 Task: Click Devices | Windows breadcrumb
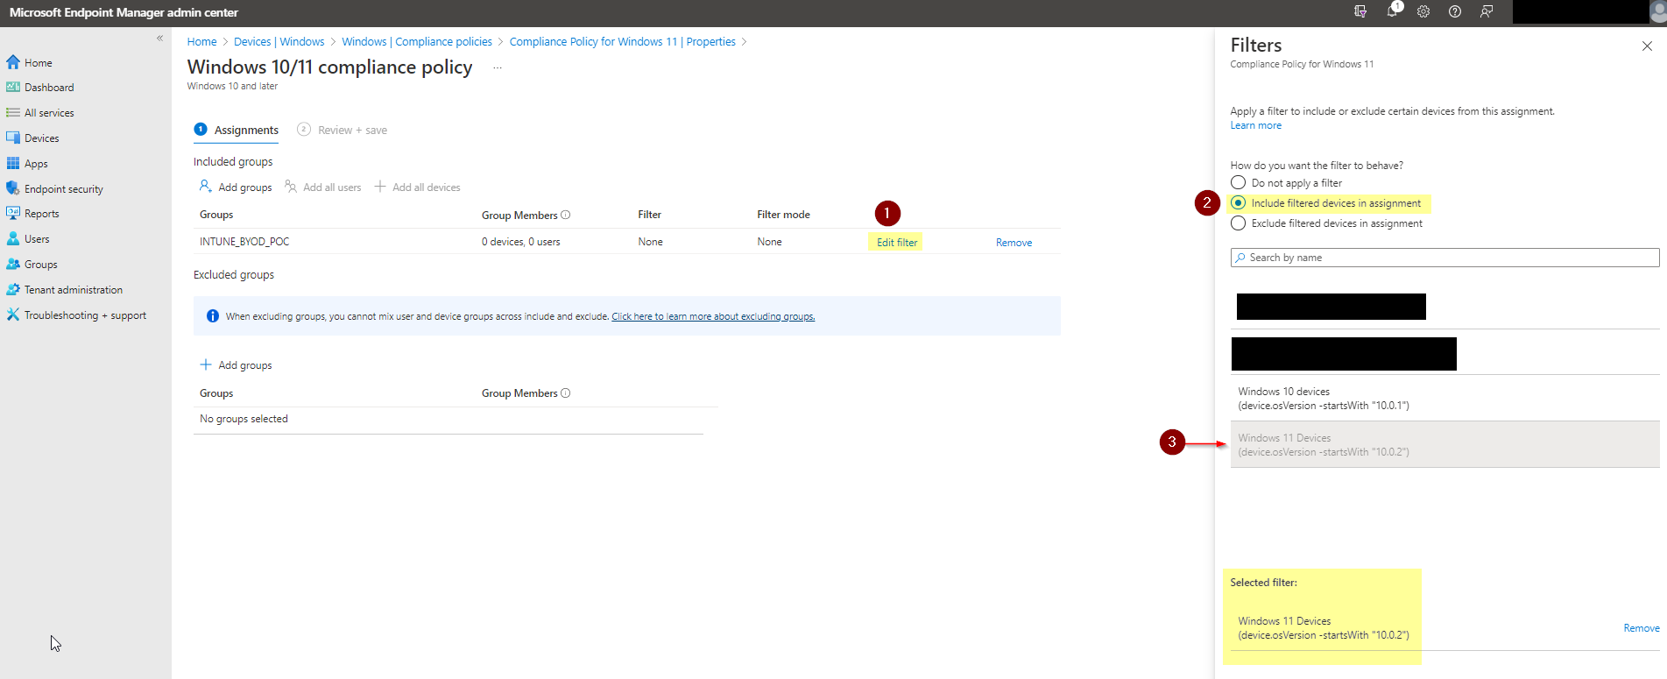[x=279, y=42]
